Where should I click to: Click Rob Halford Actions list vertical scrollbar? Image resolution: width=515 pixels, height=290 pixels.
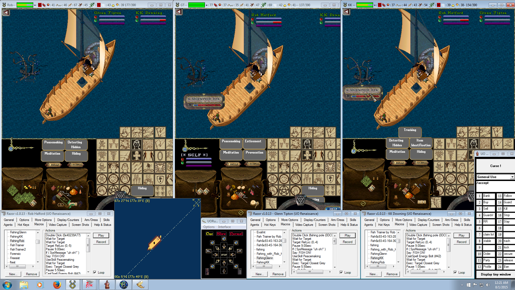(88, 254)
